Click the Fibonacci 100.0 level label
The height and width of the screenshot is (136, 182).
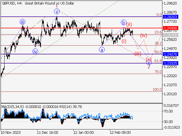[x=157, y=90]
